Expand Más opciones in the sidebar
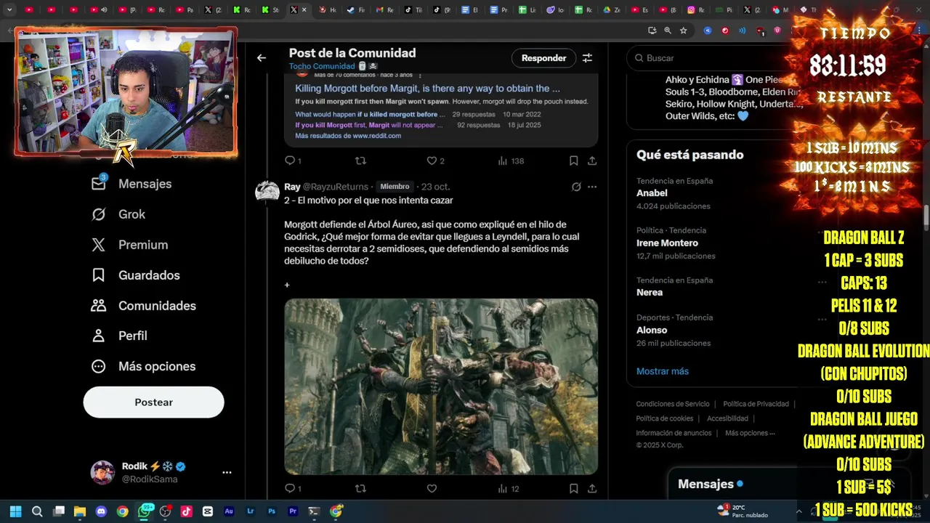The image size is (930, 523). point(143,366)
